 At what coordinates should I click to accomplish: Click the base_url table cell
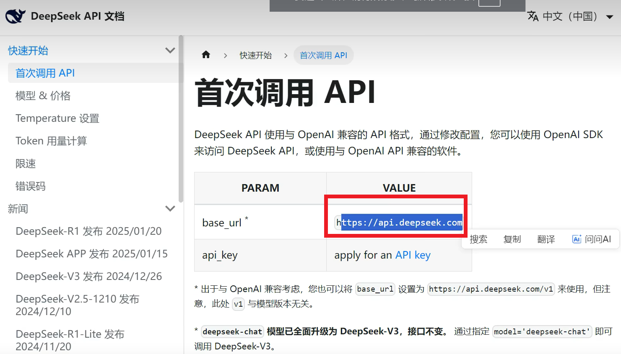pyautogui.click(x=260, y=222)
